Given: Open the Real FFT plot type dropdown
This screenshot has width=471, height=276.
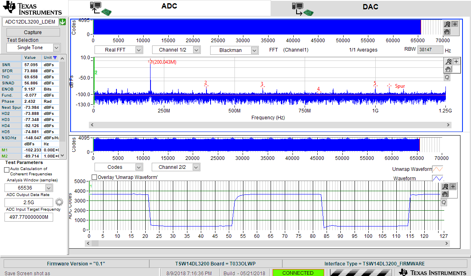Looking at the screenshot, I should [x=139, y=50].
